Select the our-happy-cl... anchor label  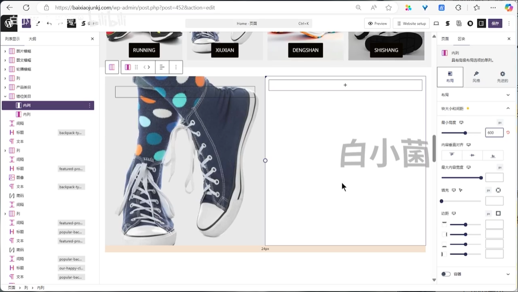pos(71,268)
